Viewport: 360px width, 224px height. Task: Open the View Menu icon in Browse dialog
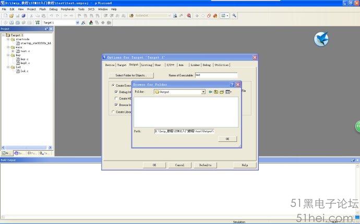(229, 92)
